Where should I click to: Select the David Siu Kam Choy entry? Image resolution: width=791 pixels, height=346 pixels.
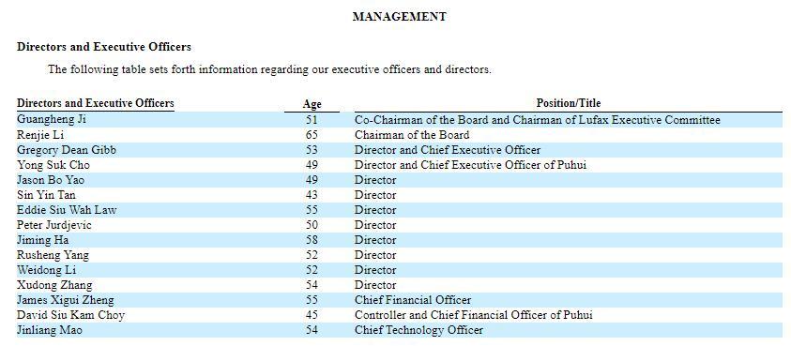click(x=70, y=315)
